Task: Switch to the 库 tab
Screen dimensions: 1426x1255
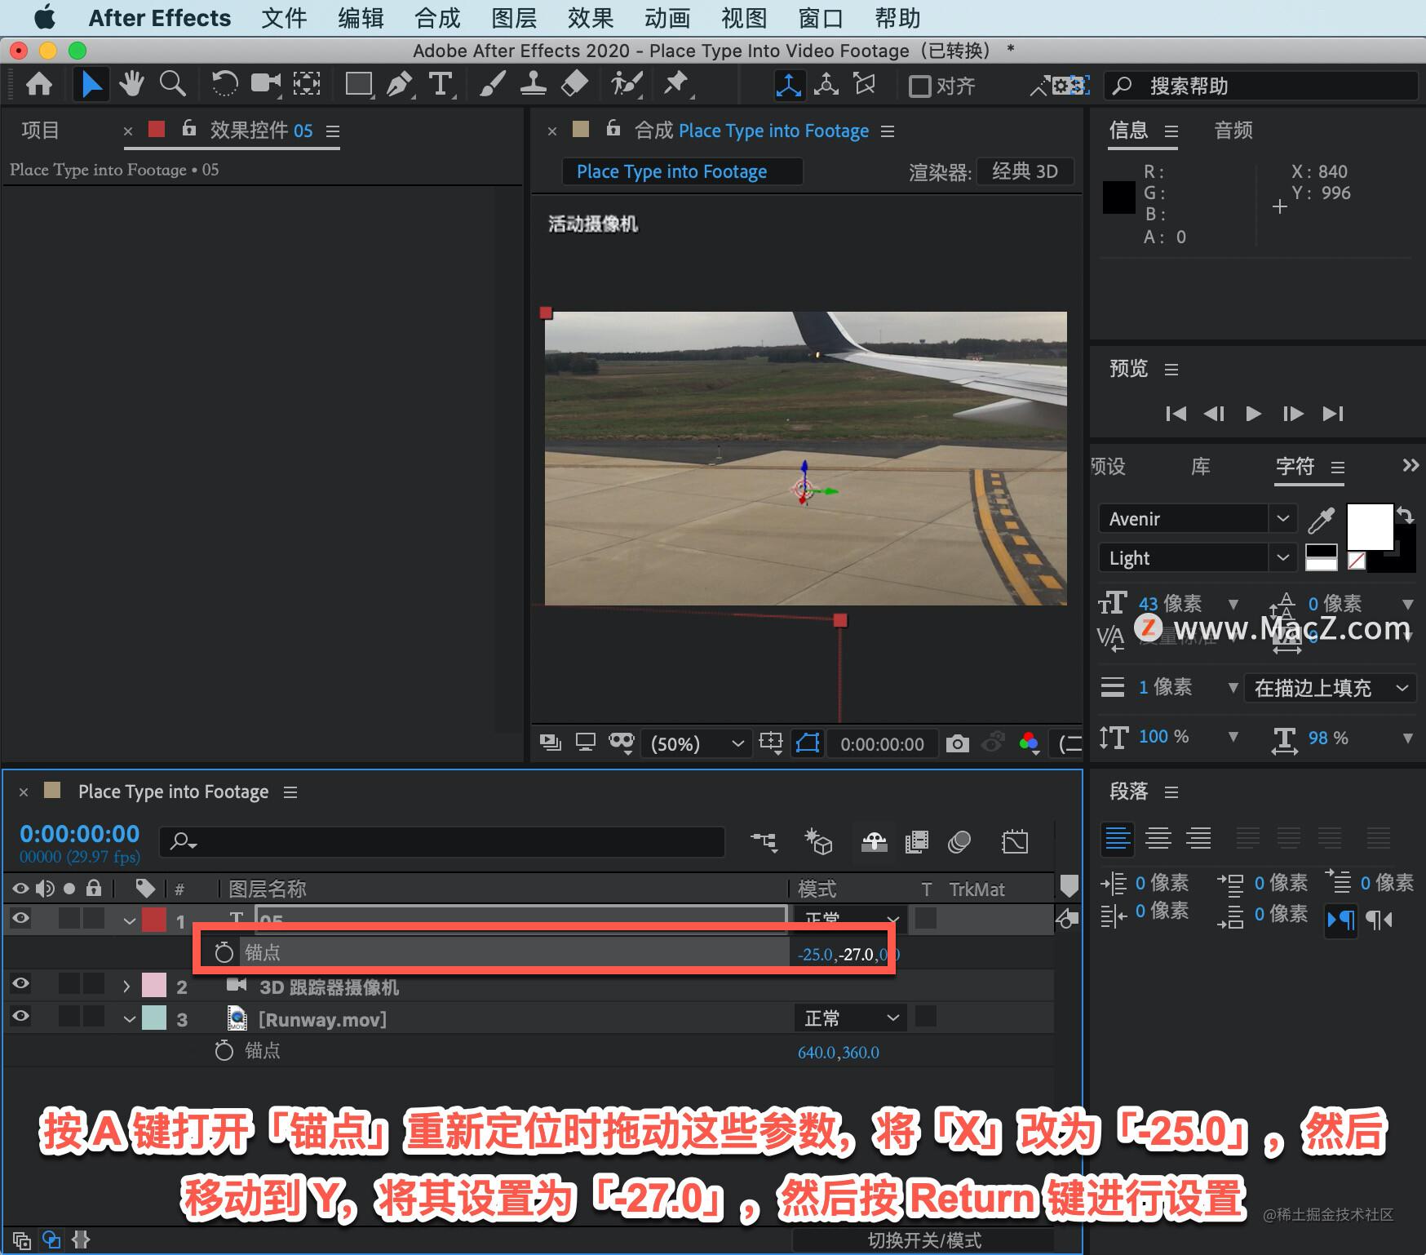Action: (x=1200, y=466)
